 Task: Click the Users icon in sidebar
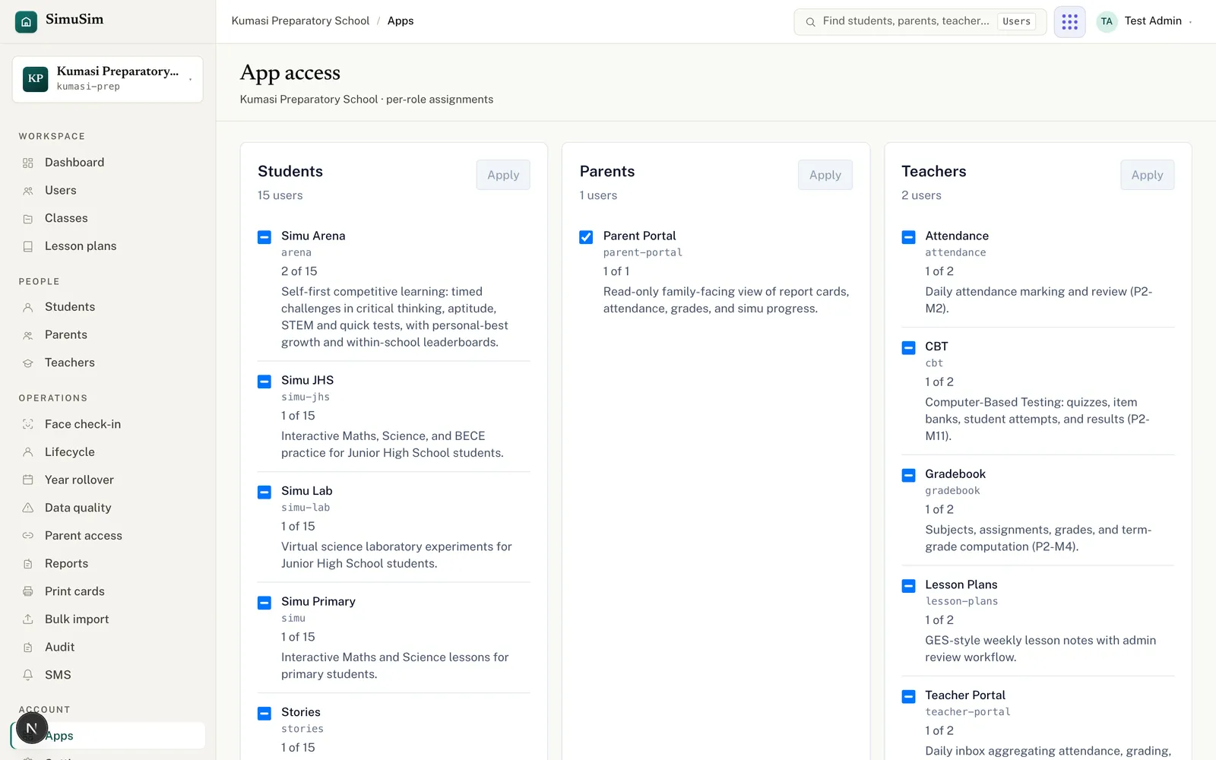28,191
